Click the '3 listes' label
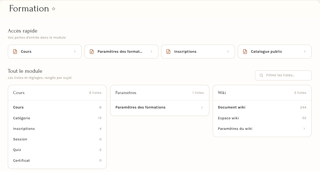Screen dimensions: 320x172 pos(300,93)
